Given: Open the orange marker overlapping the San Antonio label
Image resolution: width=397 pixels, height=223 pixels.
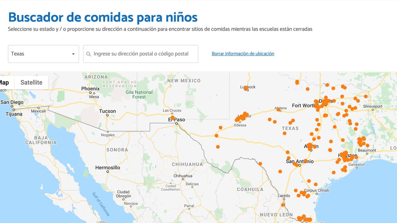Looking at the screenshot, I should pyautogui.click(x=306, y=161).
